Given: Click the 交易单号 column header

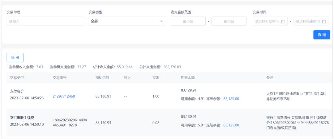Looking at the screenshot, I should (x=60, y=78).
